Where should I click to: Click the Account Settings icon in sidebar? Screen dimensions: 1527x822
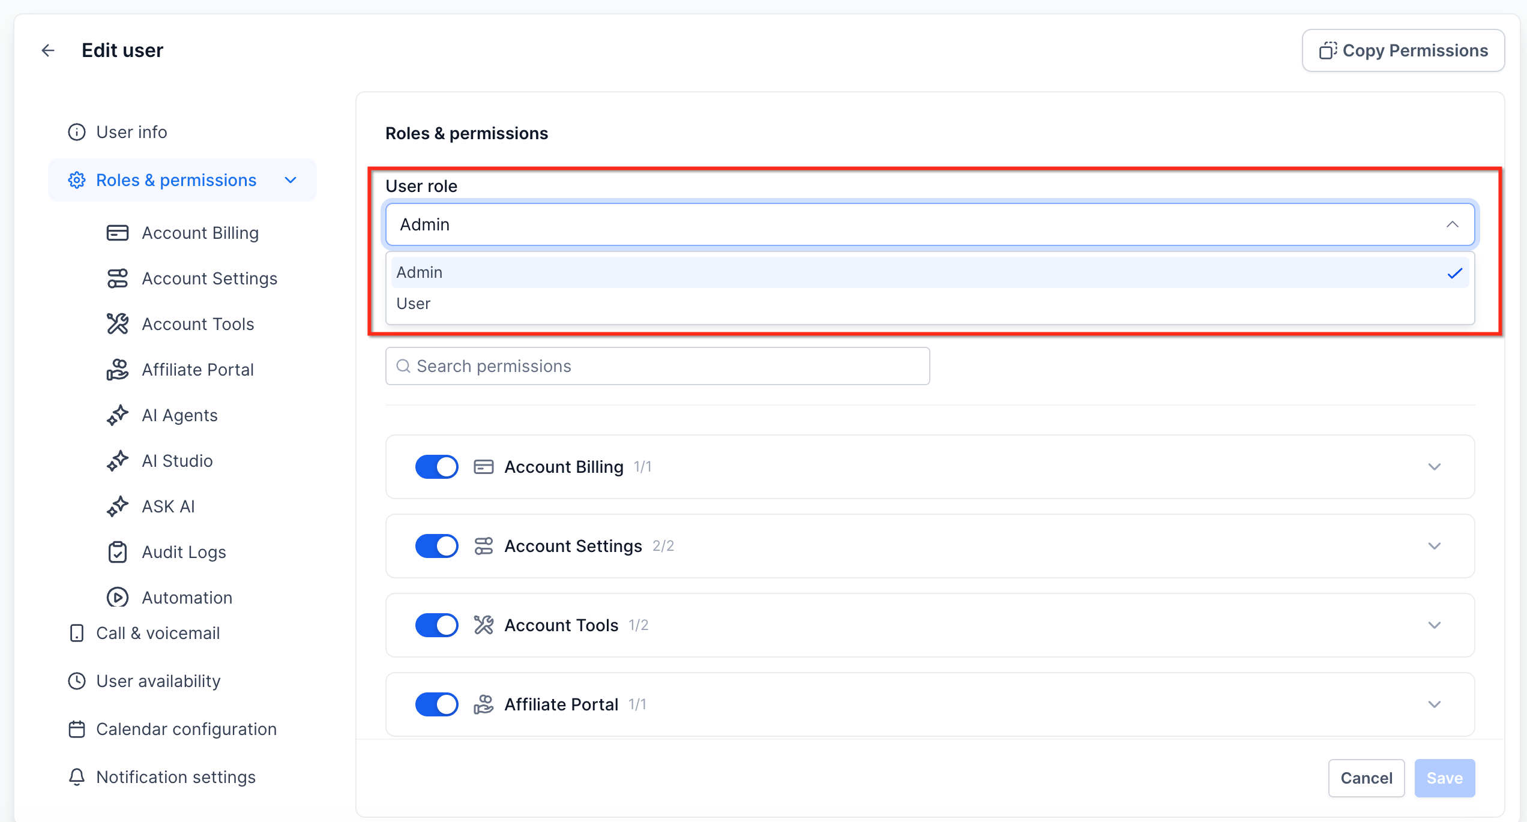[x=117, y=278]
